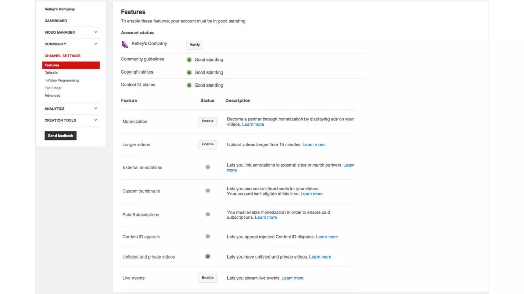Open the Defaults settings page
Image resolution: width=524 pixels, height=294 pixels.
coord(51,73)
